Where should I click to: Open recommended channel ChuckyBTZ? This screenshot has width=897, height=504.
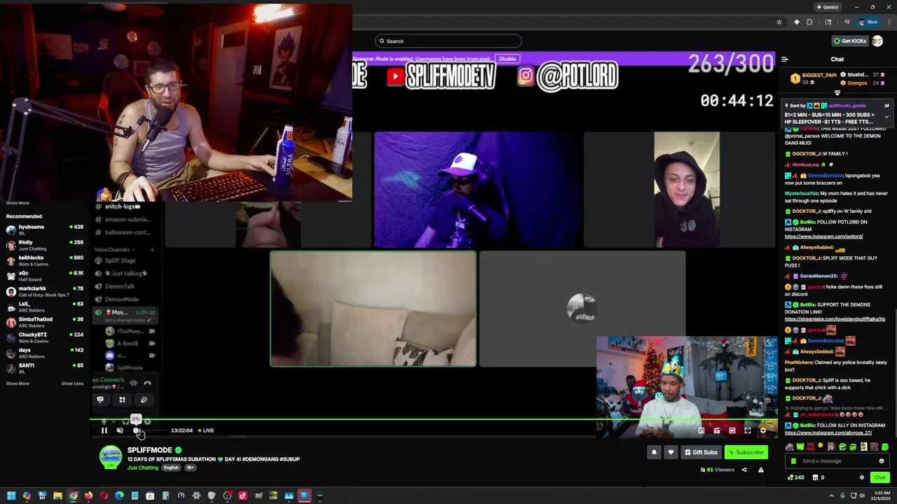(45, 337)
